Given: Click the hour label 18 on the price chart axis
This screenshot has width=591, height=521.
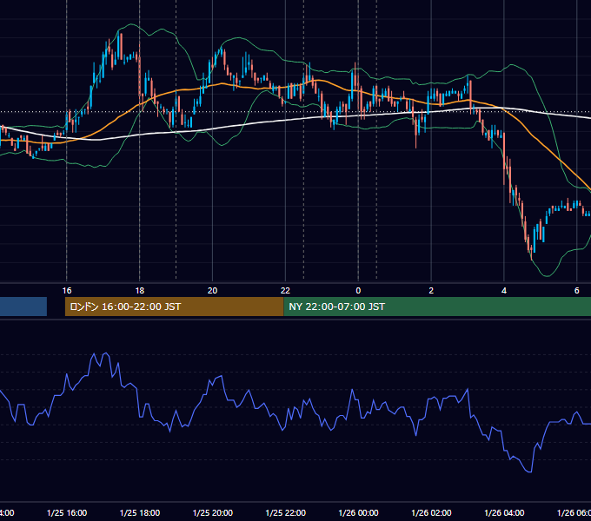Looking at the screenshot, I should click(139, 291).
